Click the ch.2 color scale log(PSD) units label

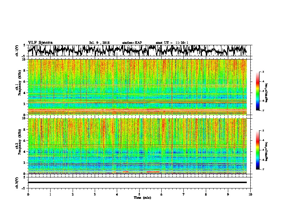[x=267, y=152]
